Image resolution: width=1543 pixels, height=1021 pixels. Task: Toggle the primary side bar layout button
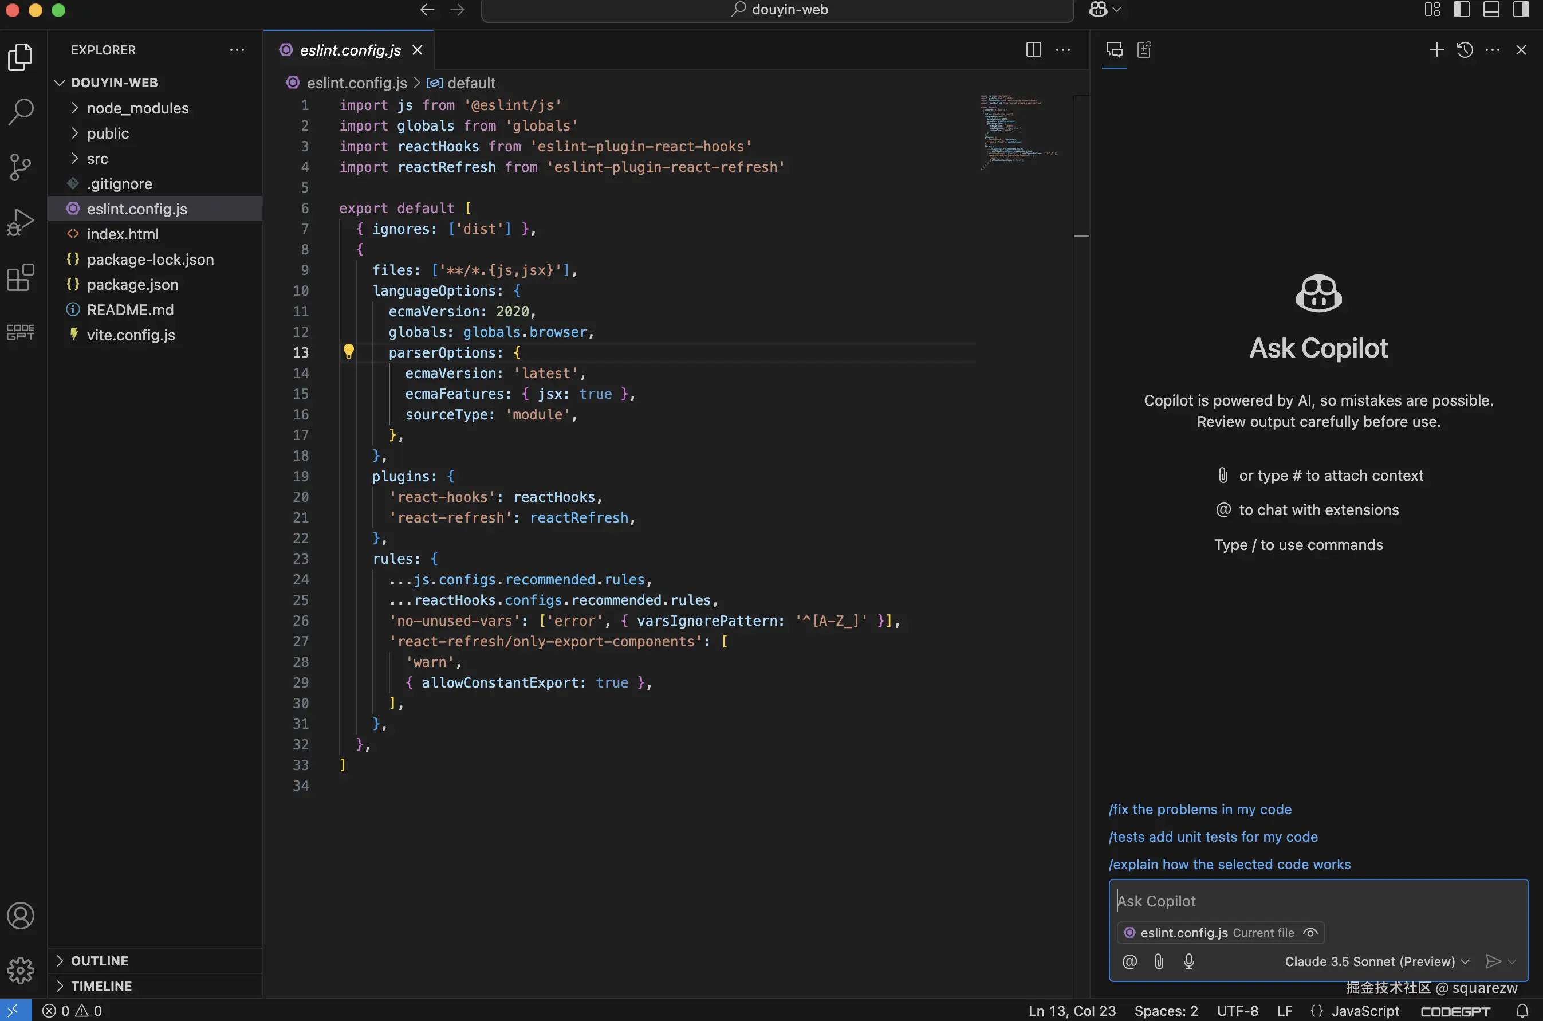pos(1461,10)
